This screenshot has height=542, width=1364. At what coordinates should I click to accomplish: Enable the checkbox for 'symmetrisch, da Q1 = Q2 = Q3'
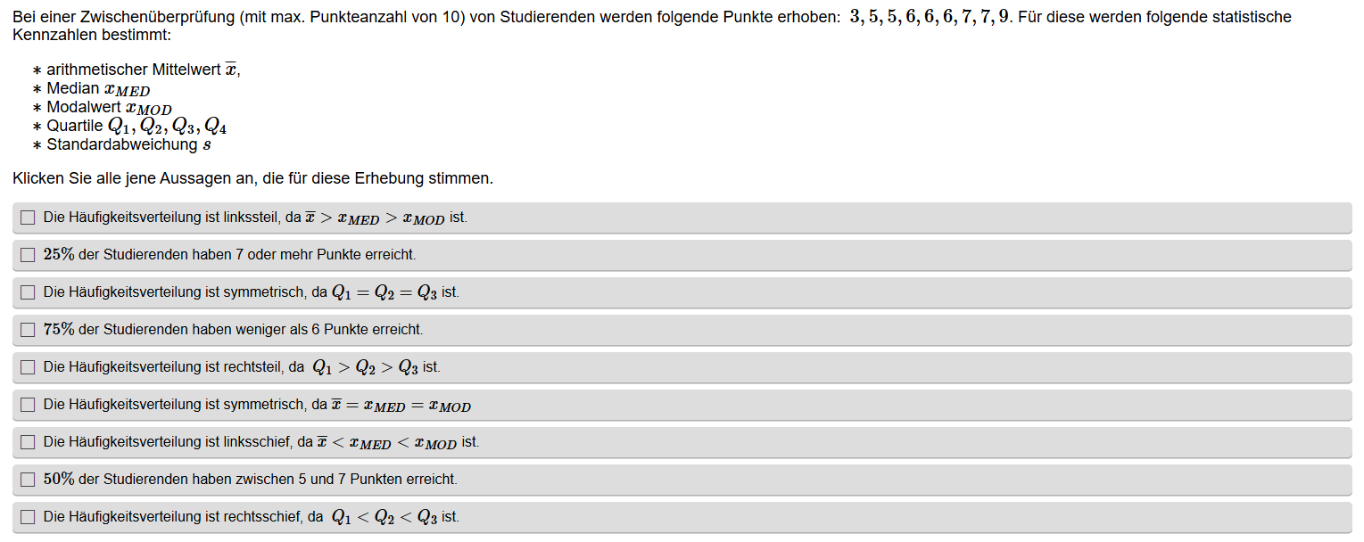tap(28, 292)
